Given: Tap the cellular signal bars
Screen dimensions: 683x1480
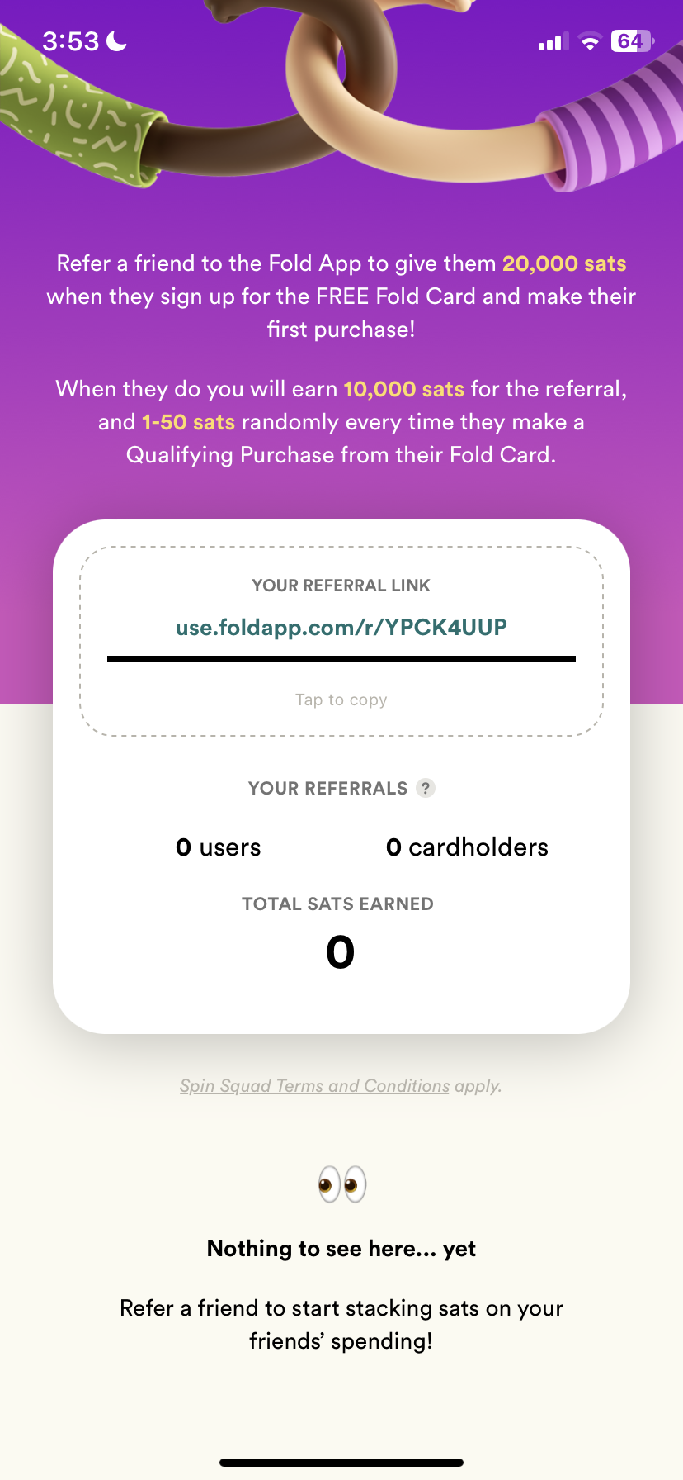Looking at the screenshot, I should click(550, 42).
